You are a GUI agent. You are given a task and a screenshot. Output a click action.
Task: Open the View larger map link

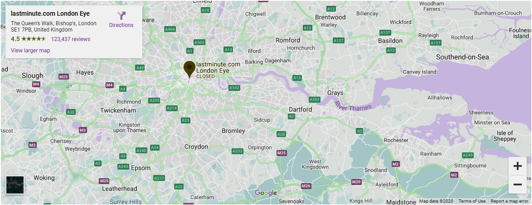[30, 50]
